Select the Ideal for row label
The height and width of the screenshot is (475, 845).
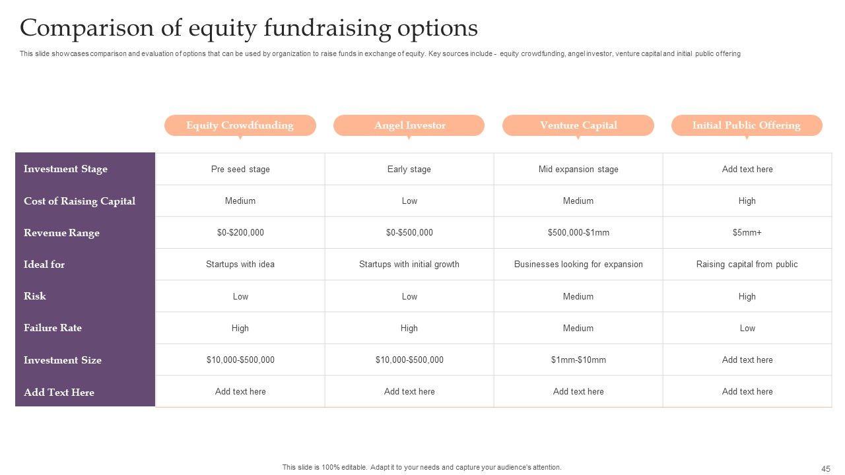click(x=44, y=265)
